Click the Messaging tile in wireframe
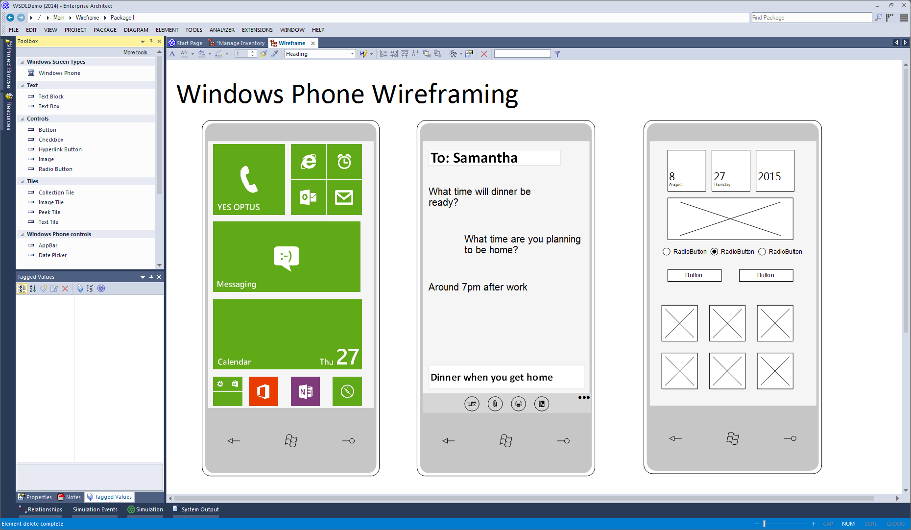The width and height of the screenshot is (911, 530). [287, 257]
